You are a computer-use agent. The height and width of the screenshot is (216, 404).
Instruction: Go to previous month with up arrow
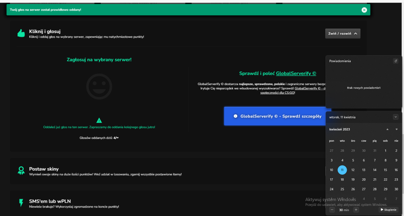click(387, 129)
